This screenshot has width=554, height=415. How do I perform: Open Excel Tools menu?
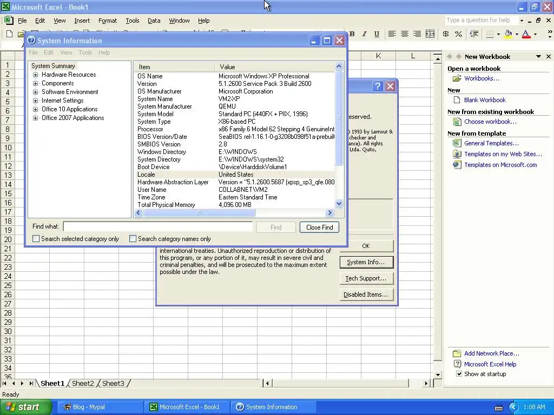click(x=133, y=21)
